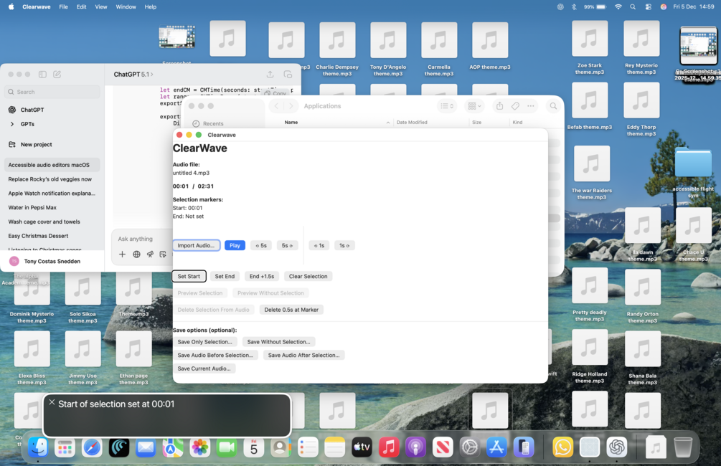Open the View menu

(100, 7)
